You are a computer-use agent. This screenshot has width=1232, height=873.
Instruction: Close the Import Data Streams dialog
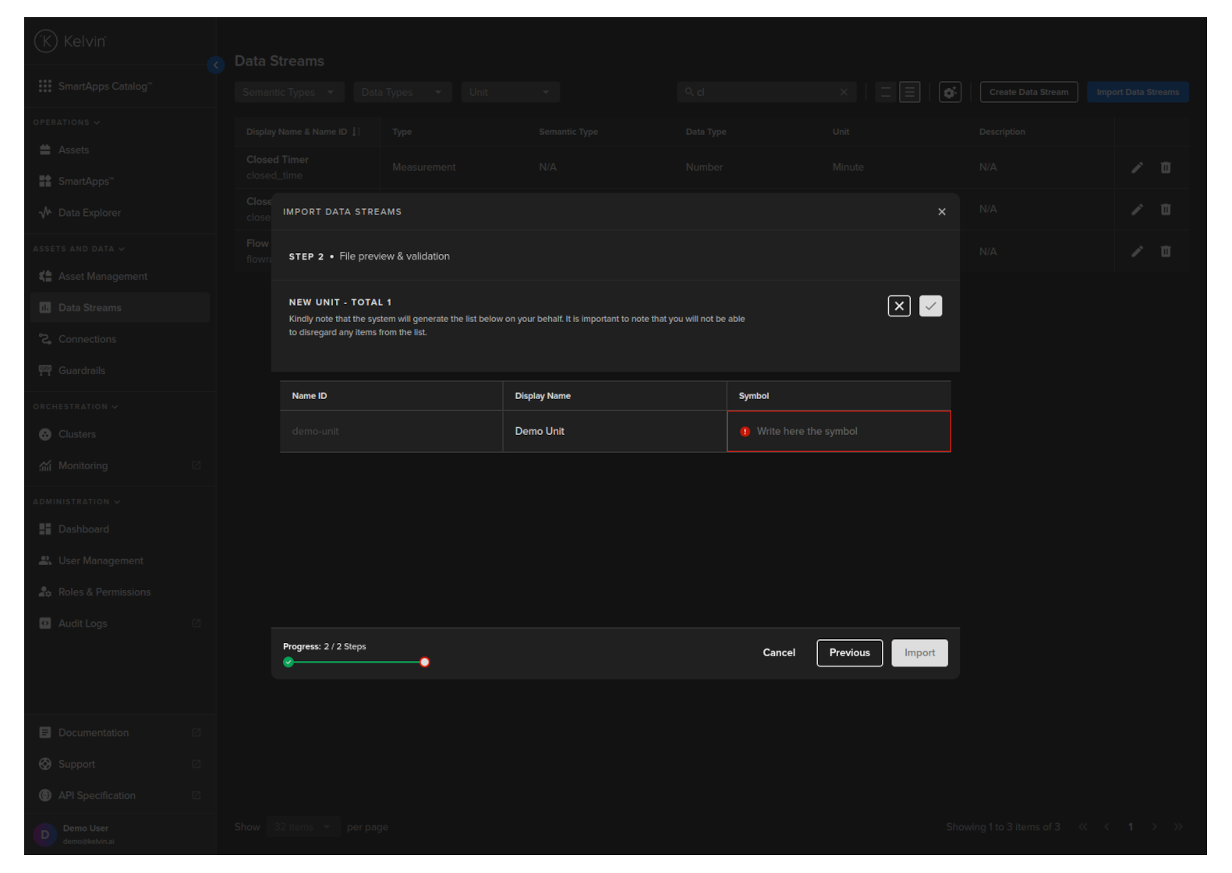click(x=941, y=212)
